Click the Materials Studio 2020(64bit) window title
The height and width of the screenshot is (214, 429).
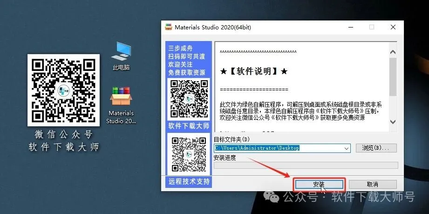tap(213, 27)
